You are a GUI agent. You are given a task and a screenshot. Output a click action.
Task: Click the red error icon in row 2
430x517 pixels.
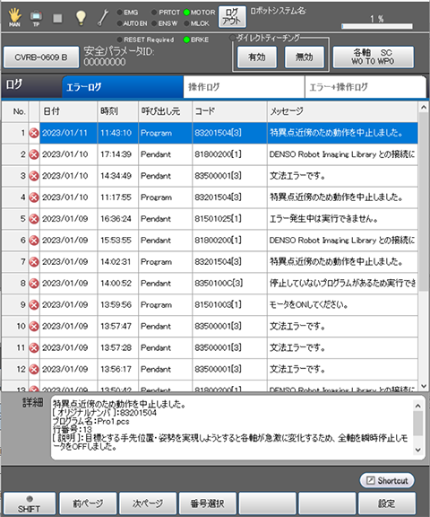pyautogui.click(x=34, y=154)
